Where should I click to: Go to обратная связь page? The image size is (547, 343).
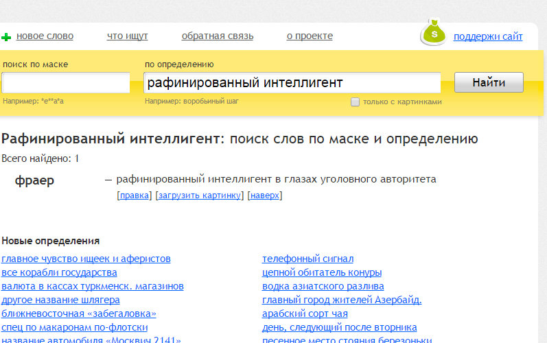tap(217, 36)
